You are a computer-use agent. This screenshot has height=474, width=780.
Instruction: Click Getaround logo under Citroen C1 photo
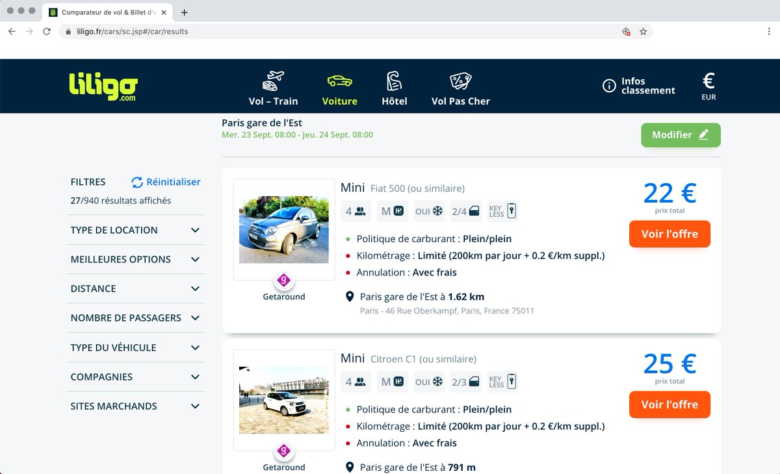click(x=284, y=451)
